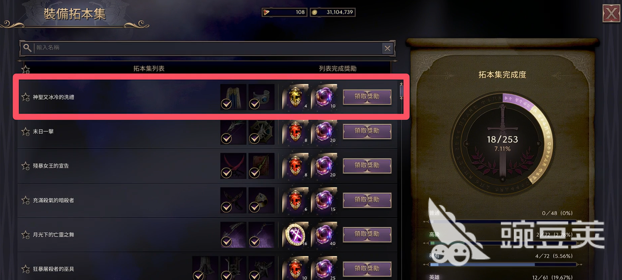This screenshot has width=622, height=280.
Task: Click the search magnifier icon
Action: point(27,48)
